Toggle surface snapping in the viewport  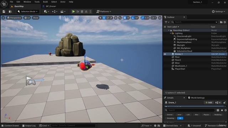[x=120, y=18]
